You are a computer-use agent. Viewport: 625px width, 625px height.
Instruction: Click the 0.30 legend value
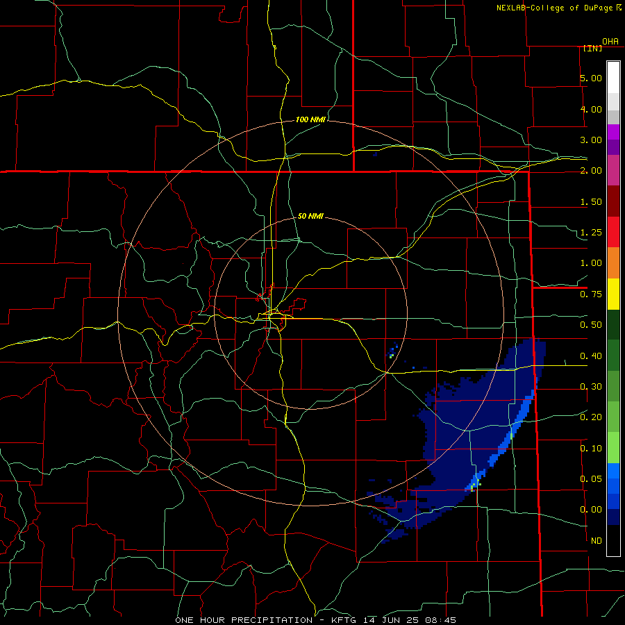tap(591, 387)
